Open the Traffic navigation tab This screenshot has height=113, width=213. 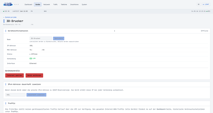point(55,5)
